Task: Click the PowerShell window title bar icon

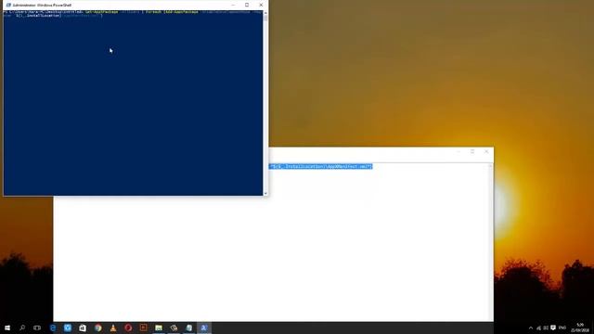Action: [x=8, y=5]
